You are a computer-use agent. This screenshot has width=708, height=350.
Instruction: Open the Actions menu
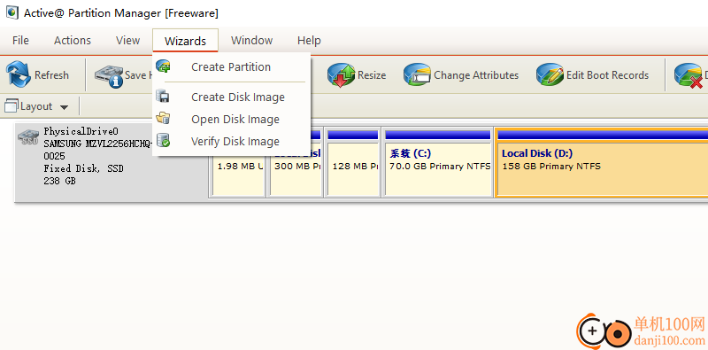click(x=73, y=40)
